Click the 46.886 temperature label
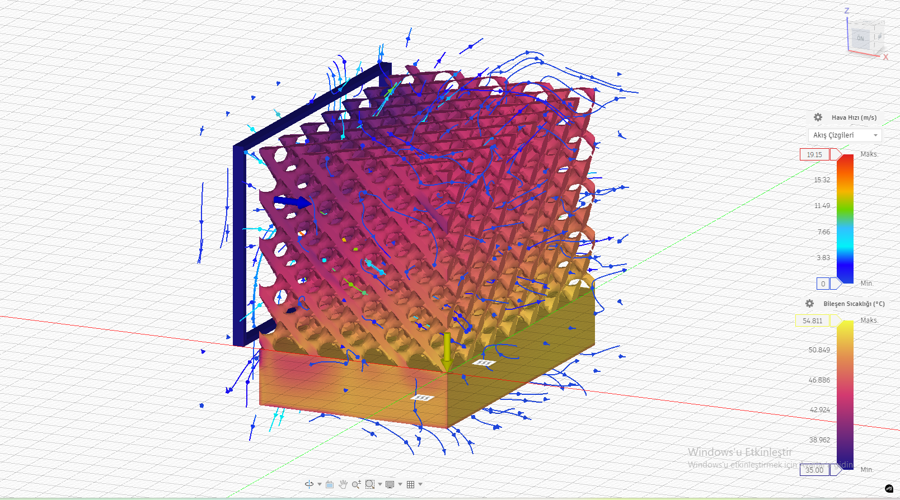This screenshot has width=900, height=500. [x=819, y=380]
